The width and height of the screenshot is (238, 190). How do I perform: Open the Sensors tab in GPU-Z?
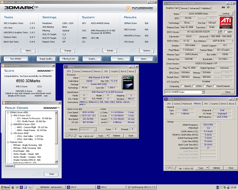tap(184, 8)
